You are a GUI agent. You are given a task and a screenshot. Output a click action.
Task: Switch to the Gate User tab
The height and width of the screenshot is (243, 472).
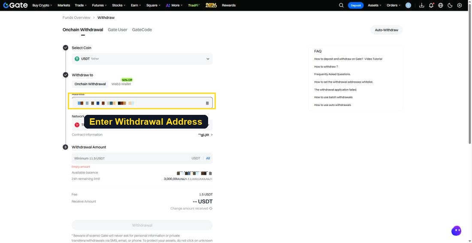click(118, 30)
